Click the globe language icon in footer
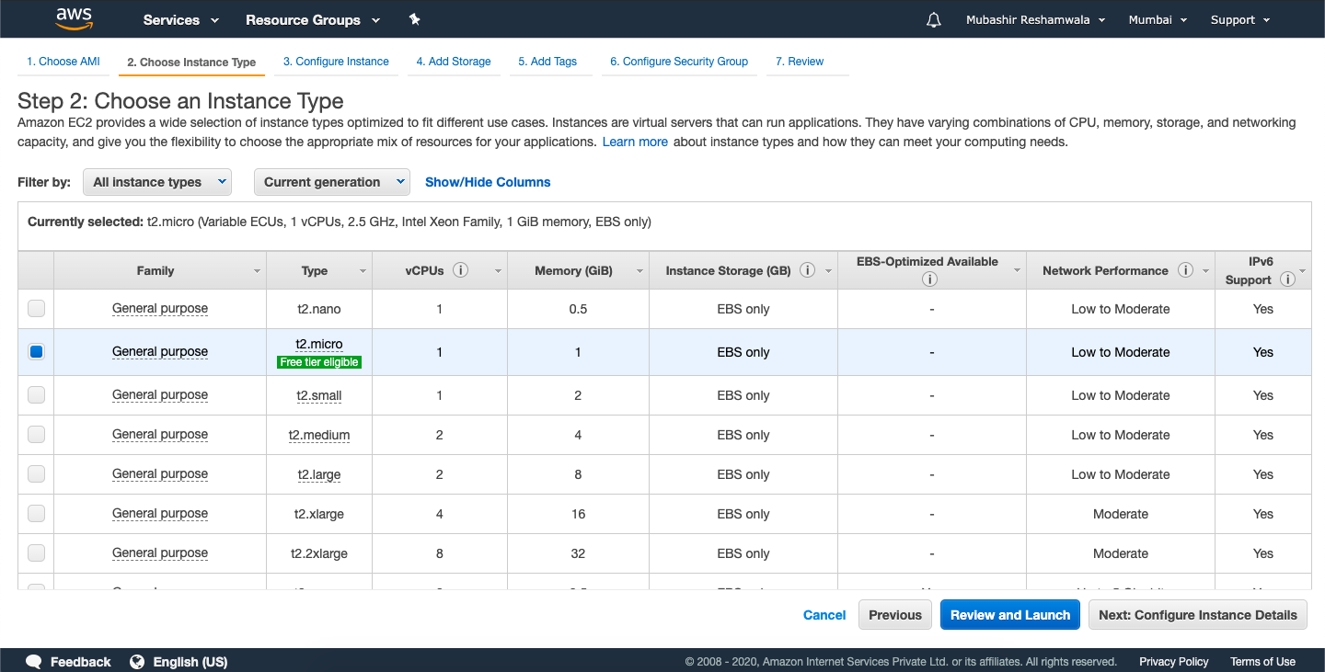 (x=138, y=661)
